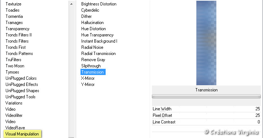Open the Transparency filter category
Screen dimensions: 263x138
click(17, 29)
